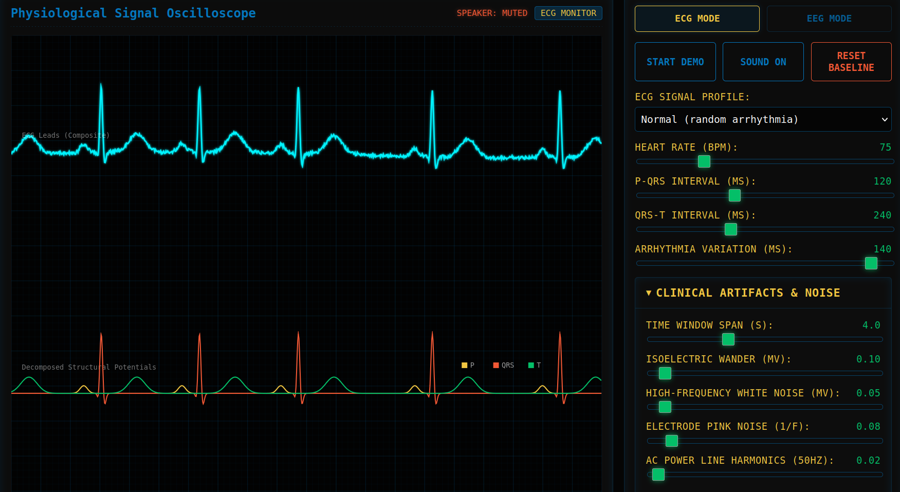
Task: Click the pink noise value 0.08
Action: coord(868,427)
